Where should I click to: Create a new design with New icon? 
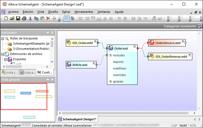point(6,19)
